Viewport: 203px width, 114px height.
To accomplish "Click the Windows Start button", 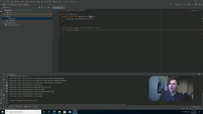I will pos(2,112).
